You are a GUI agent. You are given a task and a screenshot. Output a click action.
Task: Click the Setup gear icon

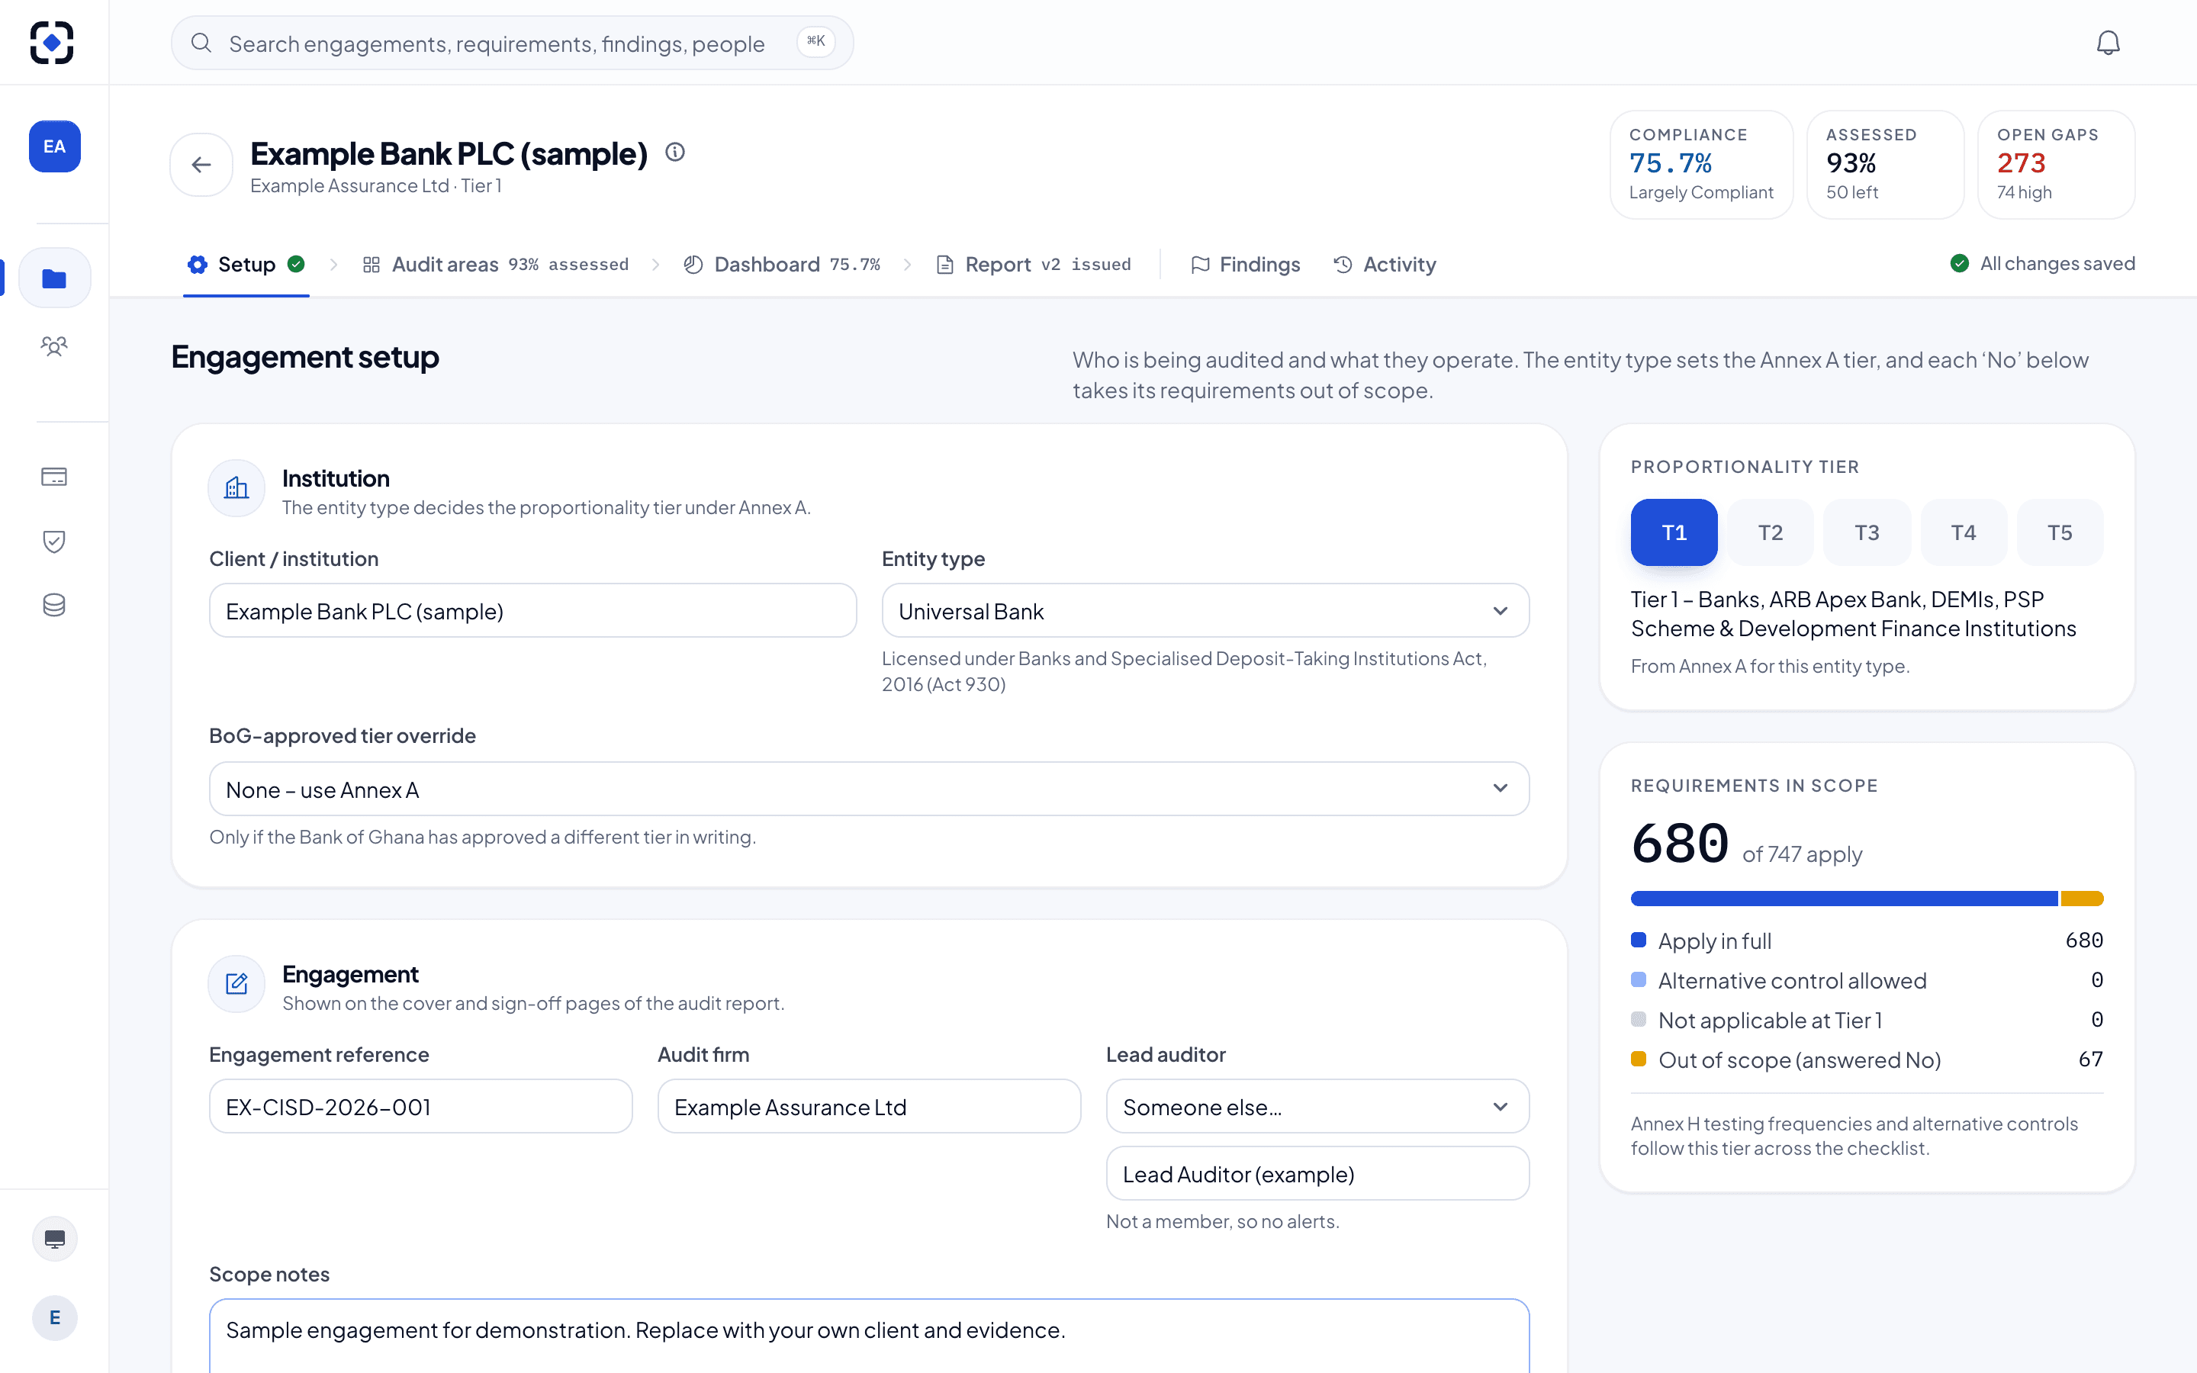pyautogui.click(x=197, y=264)
